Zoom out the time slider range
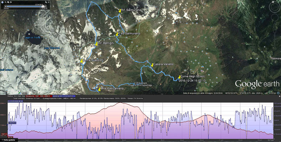This screenshot has height=142, width=281. pos(5,2)
